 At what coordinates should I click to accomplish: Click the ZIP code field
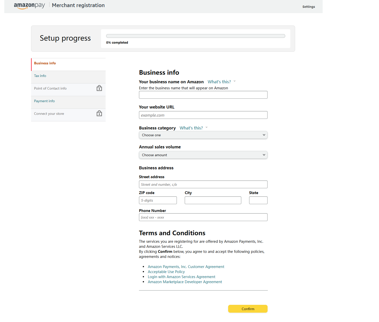click(158, 200)
